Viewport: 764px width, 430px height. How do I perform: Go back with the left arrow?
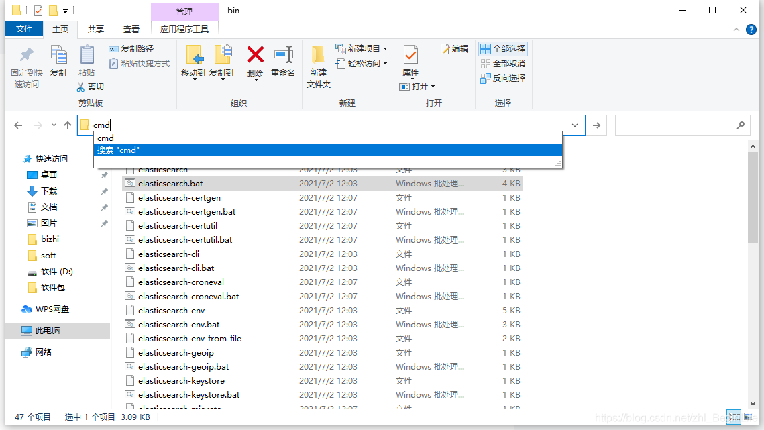(x=19, y=125)
